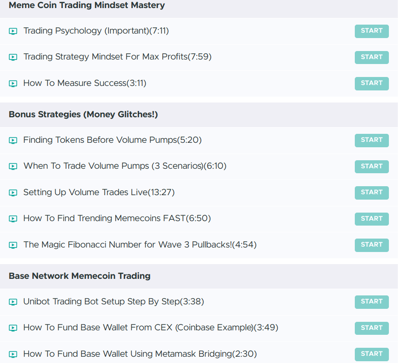Click video icon beside Unibot Trading Bot Setup
The width and height of the screenshot is (401, 363).
click(x=13, y=302)
